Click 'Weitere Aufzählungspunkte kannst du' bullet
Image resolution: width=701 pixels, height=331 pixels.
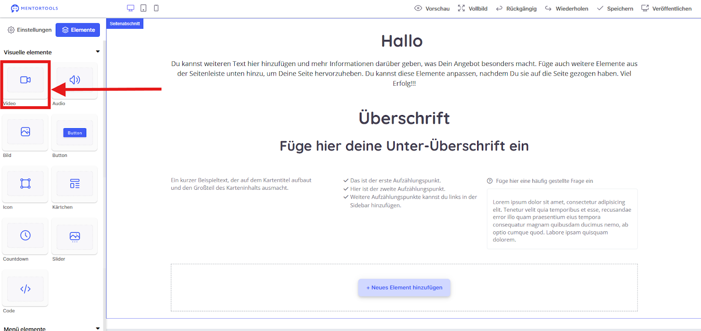pos(413,201)
